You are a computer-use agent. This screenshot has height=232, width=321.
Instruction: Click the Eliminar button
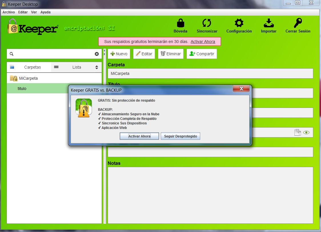click(171, 54)
